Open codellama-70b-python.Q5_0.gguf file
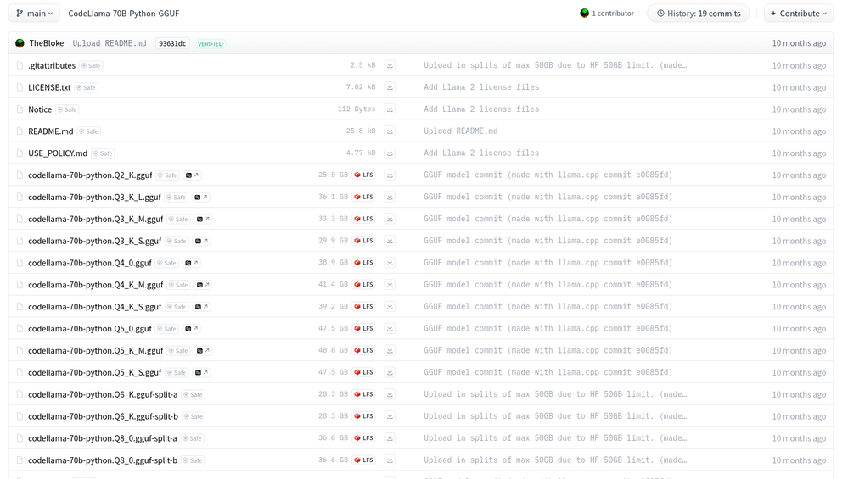 coord(90,329)
